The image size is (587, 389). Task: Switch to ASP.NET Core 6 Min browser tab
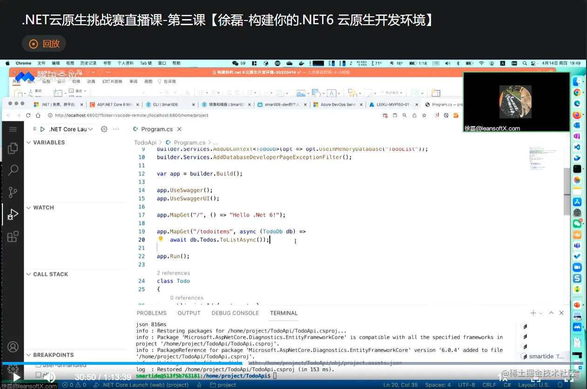[x=114, y=104]
